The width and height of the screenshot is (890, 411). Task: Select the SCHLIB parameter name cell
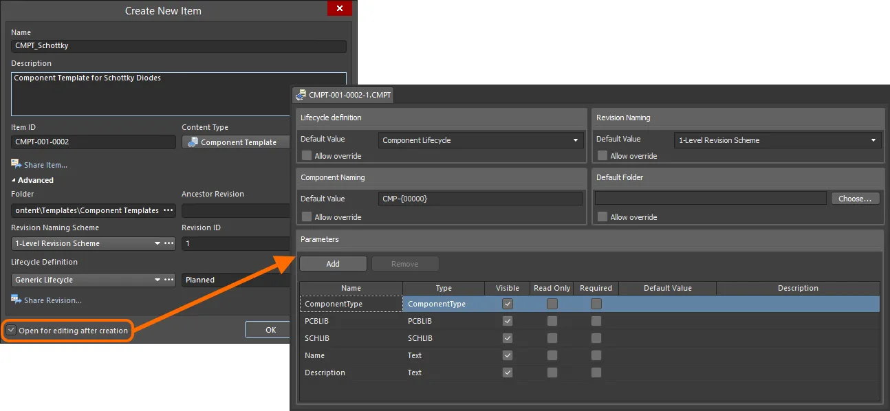[x=351, y=338]
